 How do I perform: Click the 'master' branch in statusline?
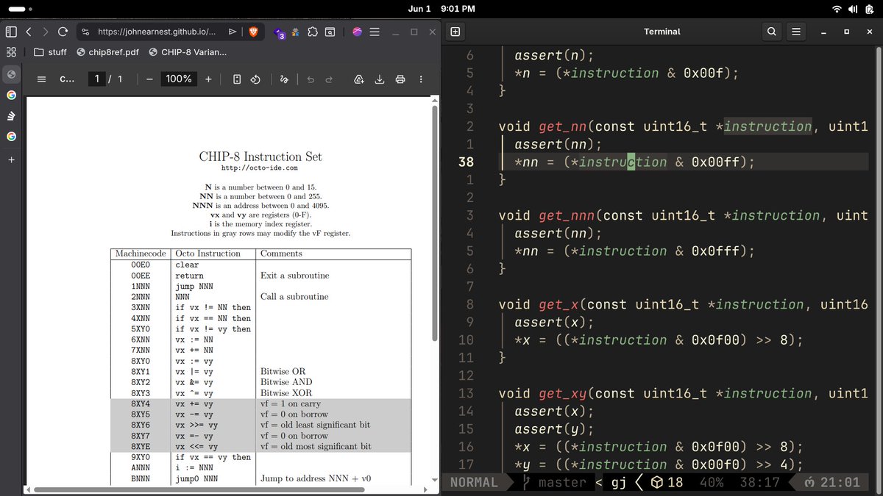tap(562, 482)
